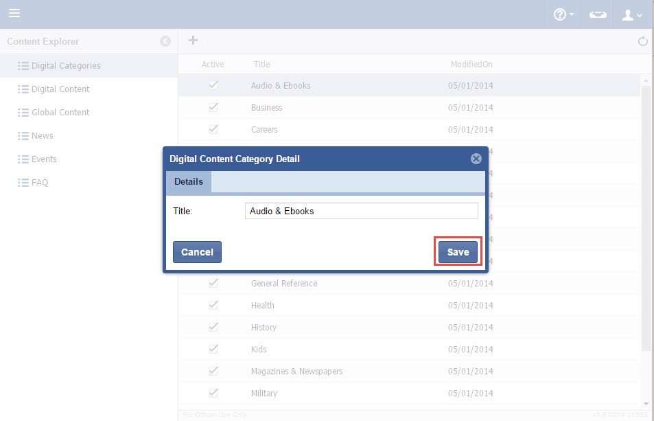Viewport: 654px width, 421px height.
Task: Click the link chain icon in header
Action: [598, 14]
